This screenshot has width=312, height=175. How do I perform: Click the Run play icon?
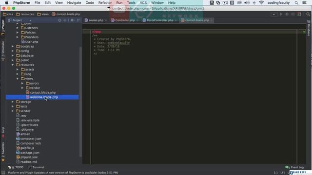(281, 14)
